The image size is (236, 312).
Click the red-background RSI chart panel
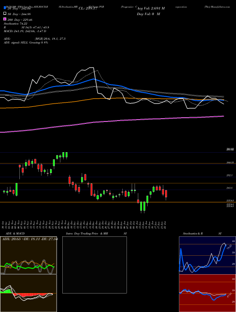[x=207, y=293]
